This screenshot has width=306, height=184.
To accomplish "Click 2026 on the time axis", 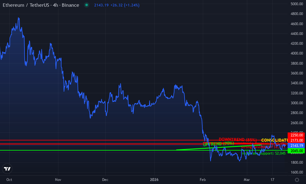I will pos(154,180).
